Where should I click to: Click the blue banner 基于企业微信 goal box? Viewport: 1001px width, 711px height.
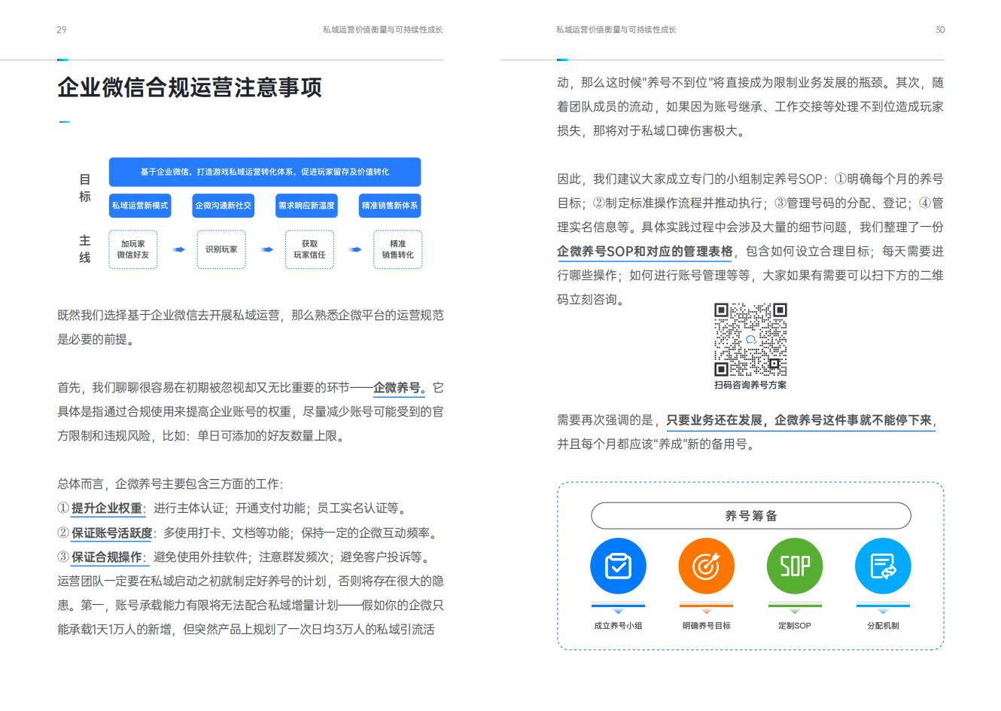click(x=265, y=172)
